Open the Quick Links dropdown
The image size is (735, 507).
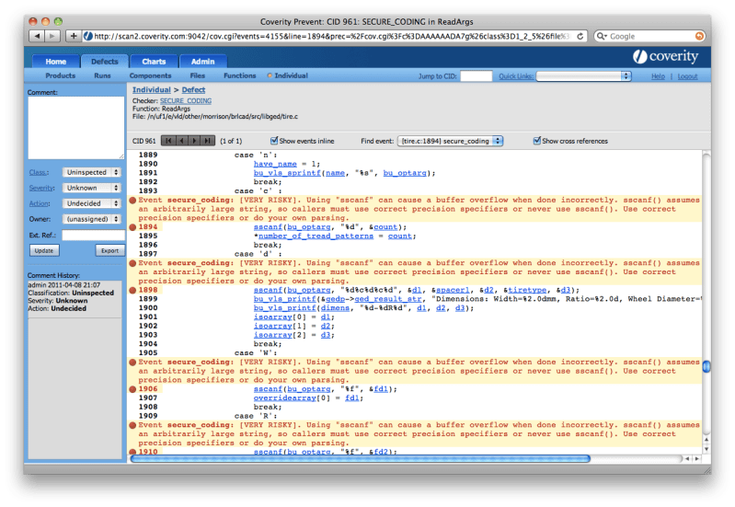coord(584,76)
